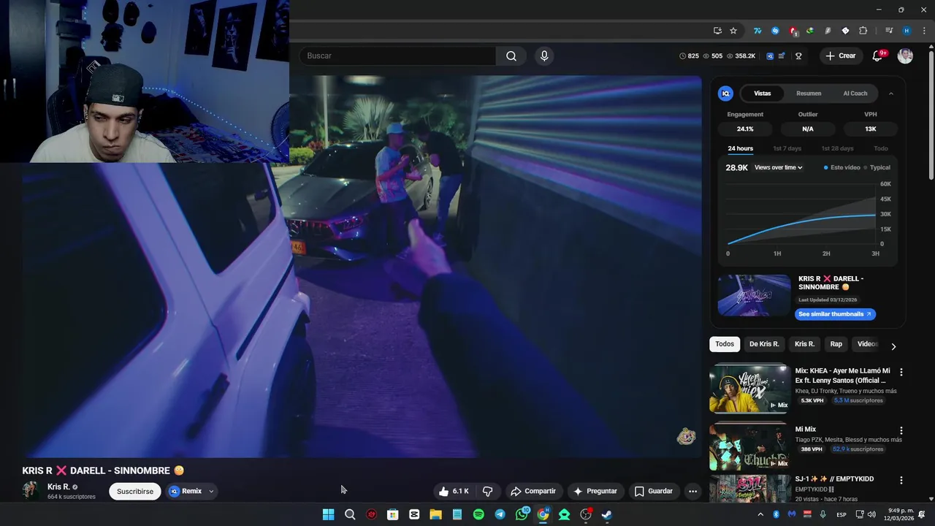Screen dimensions: 935x526
Task: Click the Crear button
Action: point(840,56)
